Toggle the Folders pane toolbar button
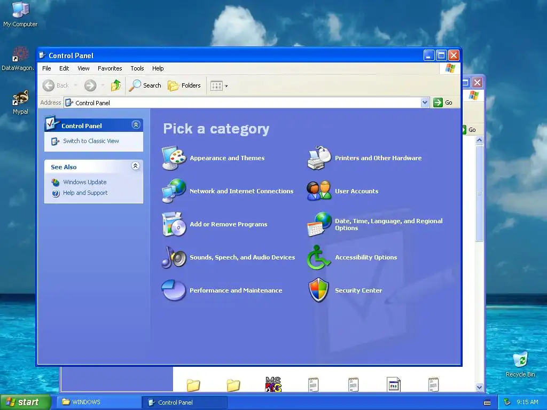 tap(184, 85)
